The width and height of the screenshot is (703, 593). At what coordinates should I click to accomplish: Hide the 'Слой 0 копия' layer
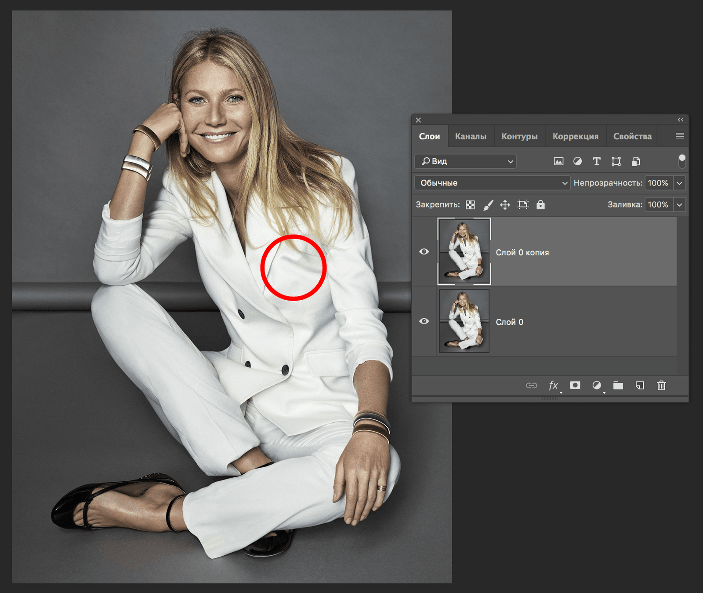pos(424,251)
